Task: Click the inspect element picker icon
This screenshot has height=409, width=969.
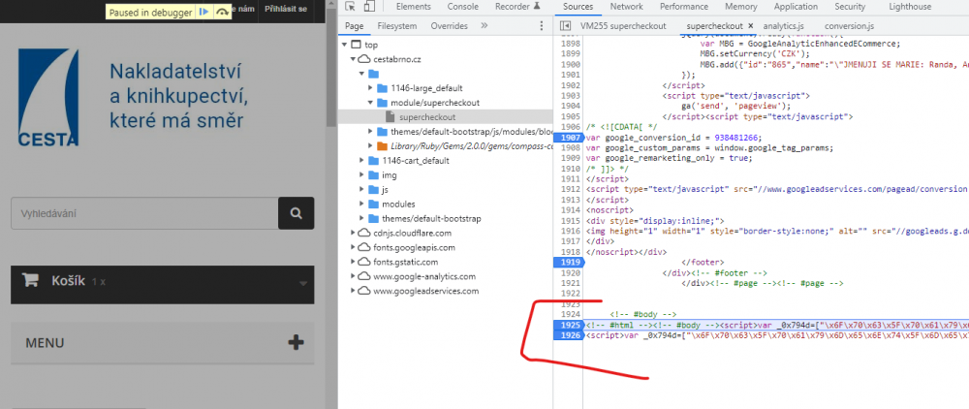Action: click(351, 7)
